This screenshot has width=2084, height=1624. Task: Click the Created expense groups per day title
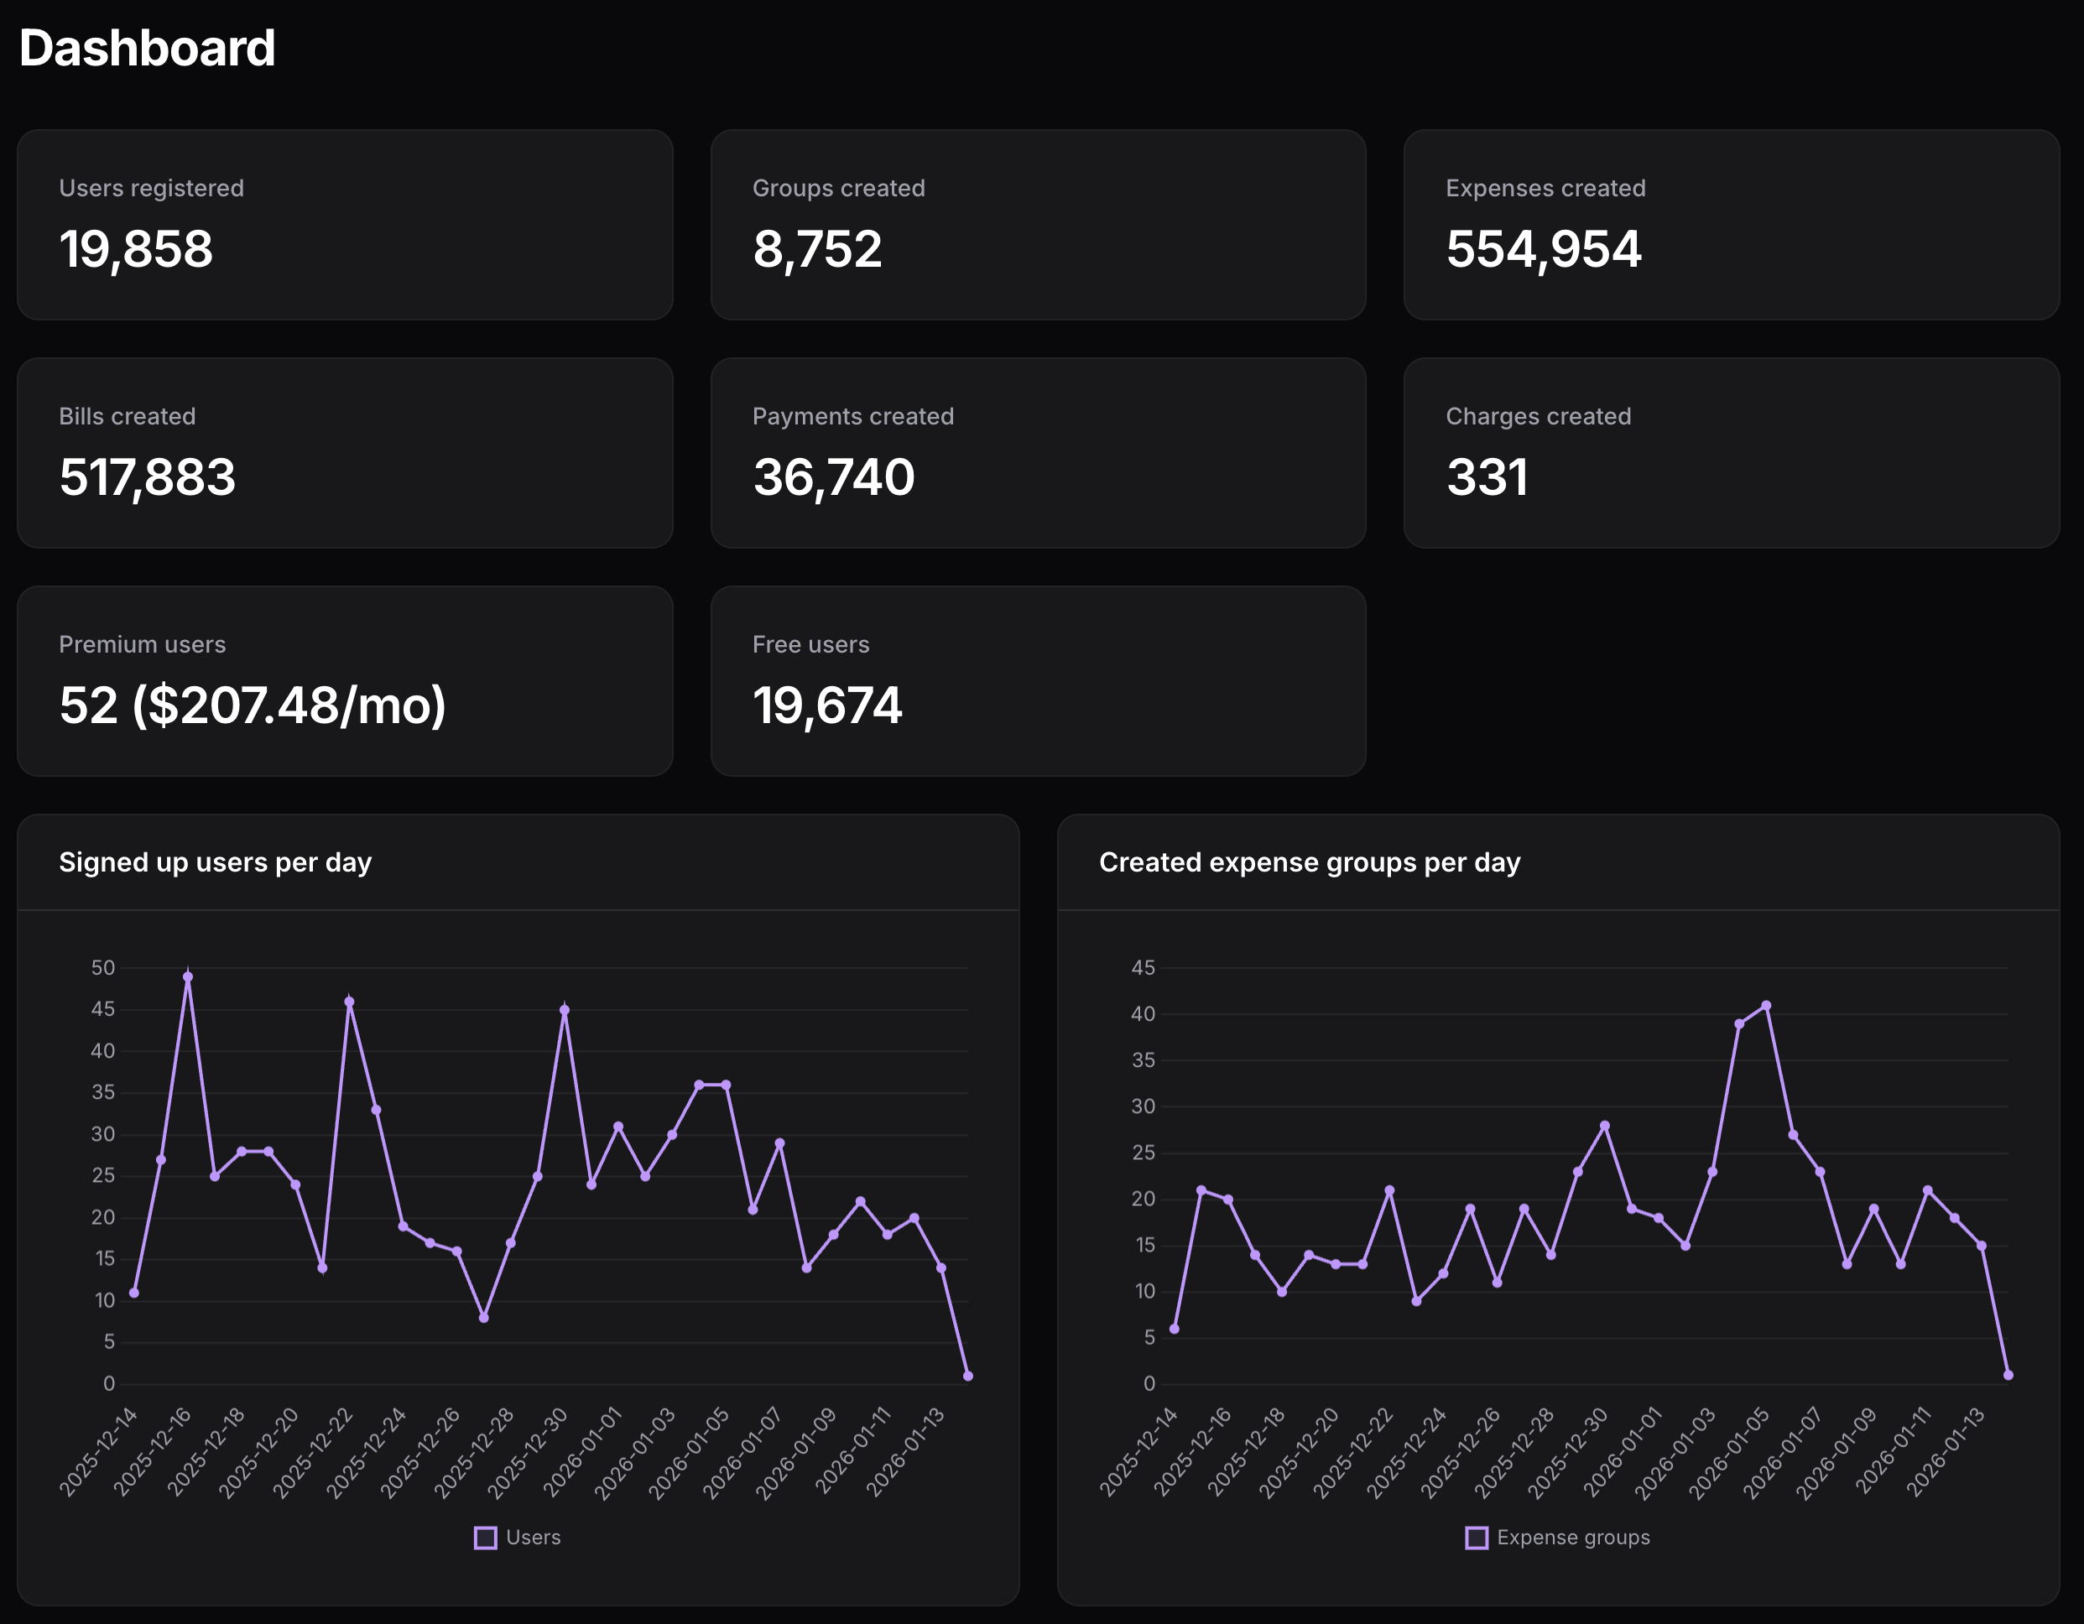click(1310, 862)
